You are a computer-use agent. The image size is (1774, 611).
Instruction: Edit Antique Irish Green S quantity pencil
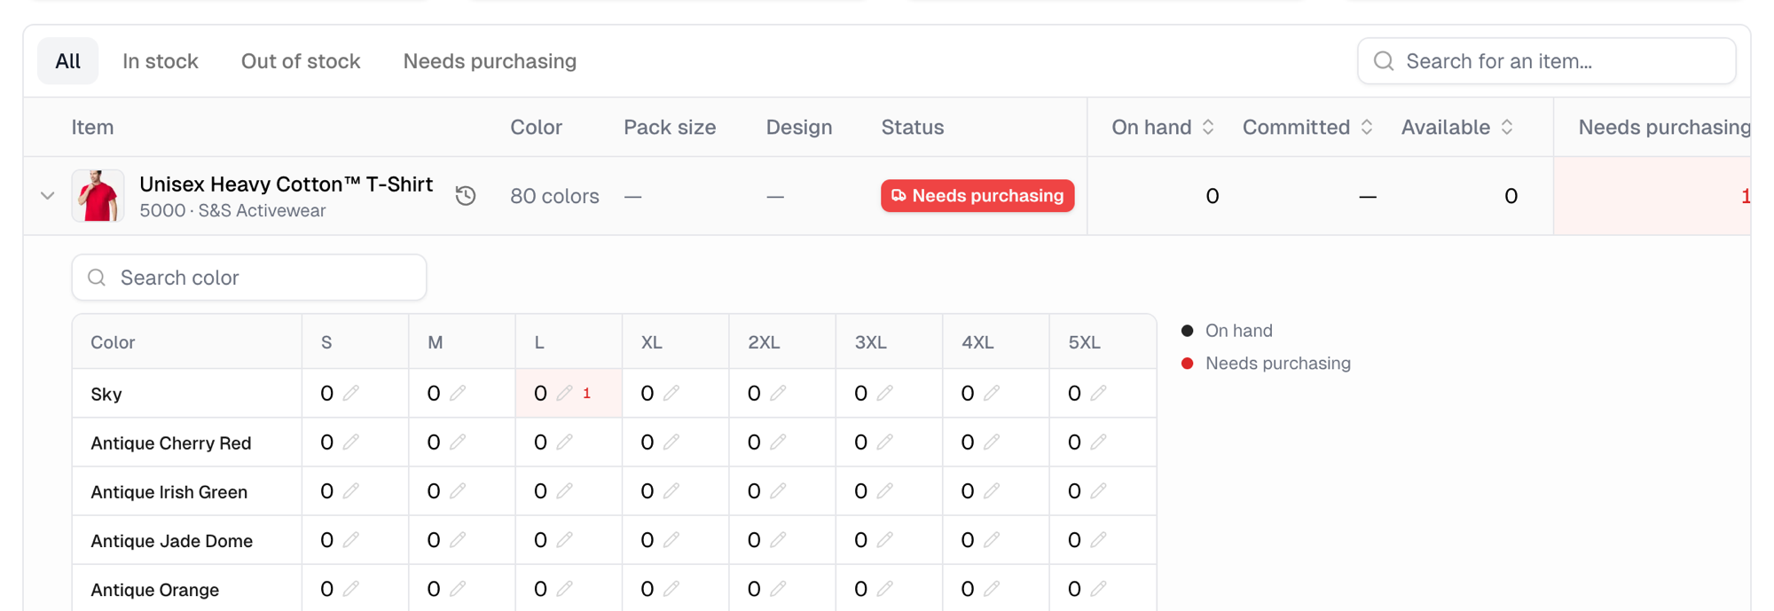(x=351, y=490)
